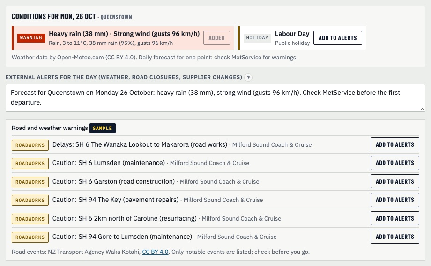This screenshot has width=431, height=266.
Task: Click the 'Queenstown' location label
Action: (x=116, y=17)
